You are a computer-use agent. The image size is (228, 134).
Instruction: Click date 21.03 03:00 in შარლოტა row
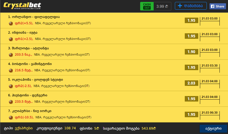point(210,50)
